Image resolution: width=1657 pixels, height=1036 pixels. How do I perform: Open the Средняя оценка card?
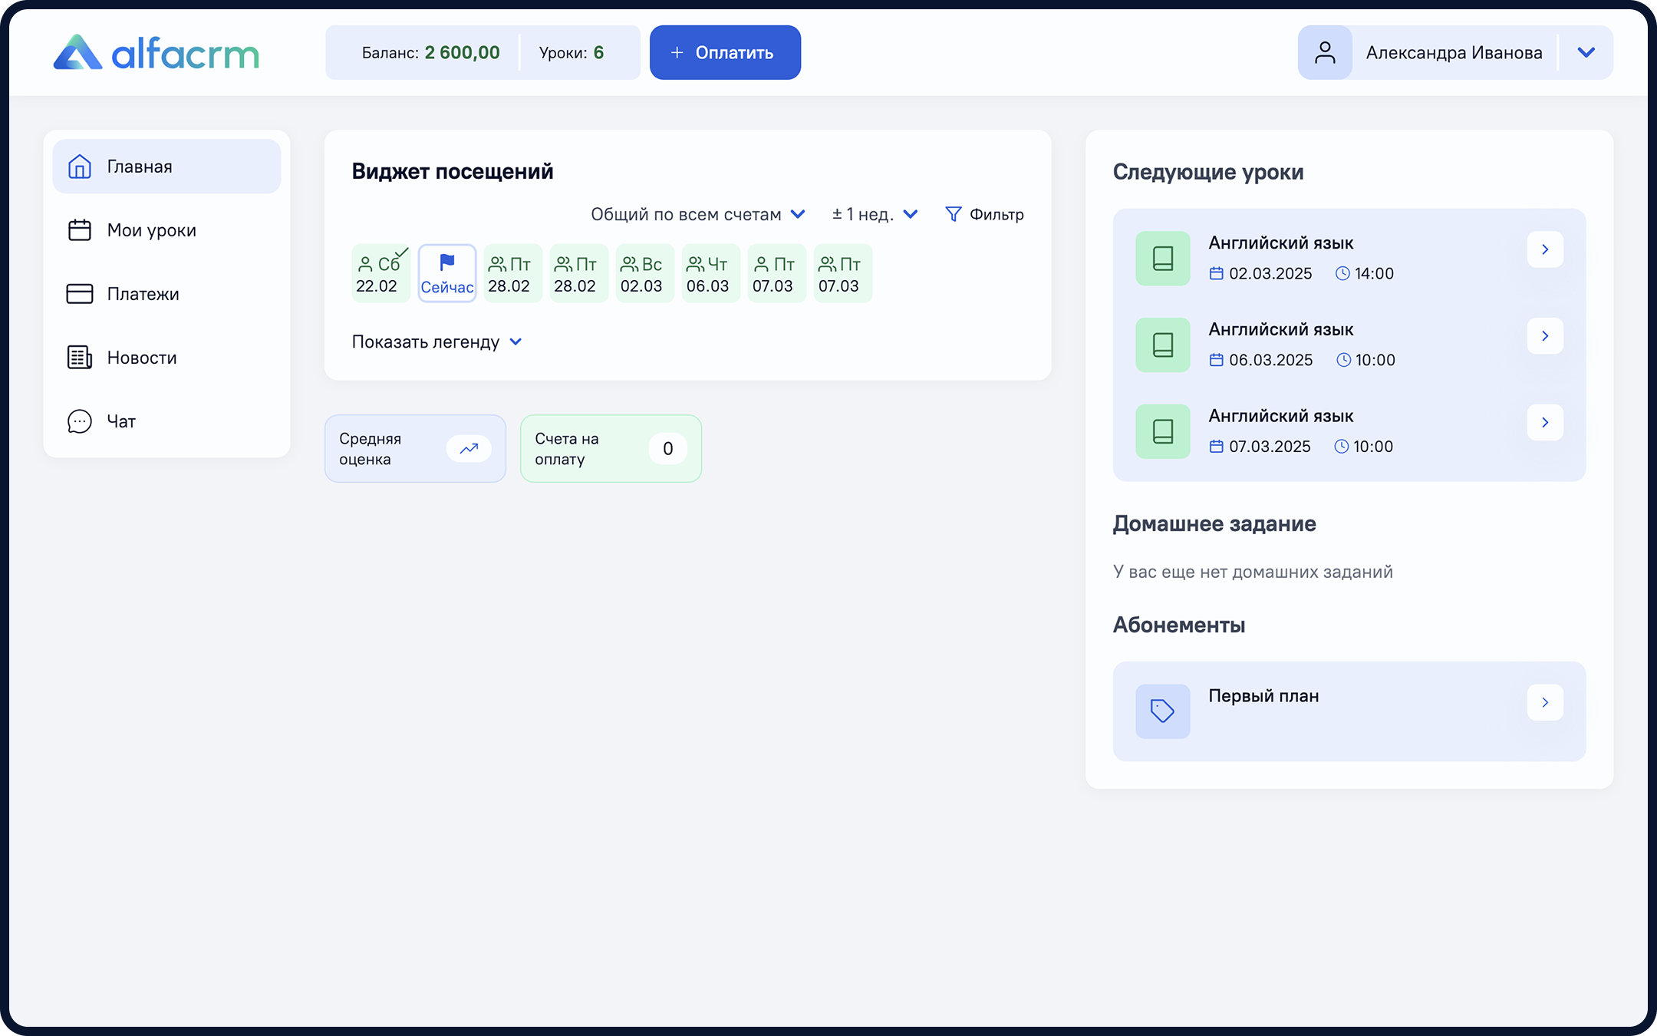coord(415,449)
